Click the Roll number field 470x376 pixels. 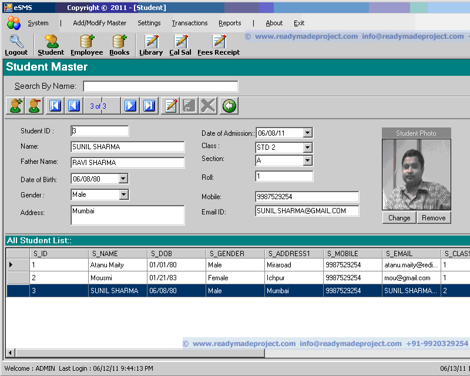coord(284,176)
